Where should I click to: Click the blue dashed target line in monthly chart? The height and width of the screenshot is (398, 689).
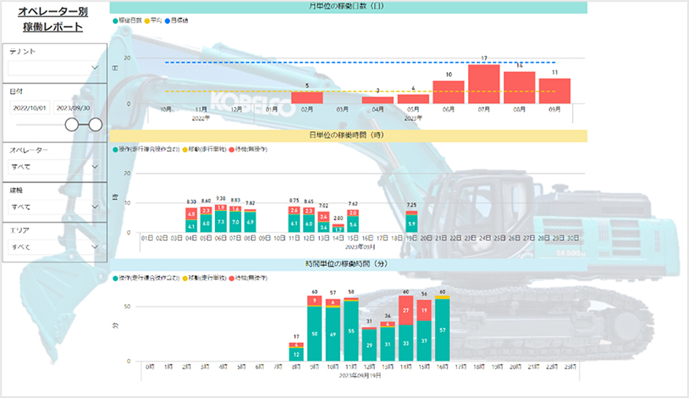(x=361, y=63)
